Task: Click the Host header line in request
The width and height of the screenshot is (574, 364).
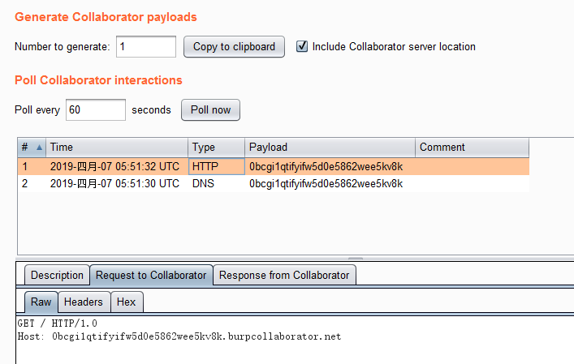Action: coord(179,336)
